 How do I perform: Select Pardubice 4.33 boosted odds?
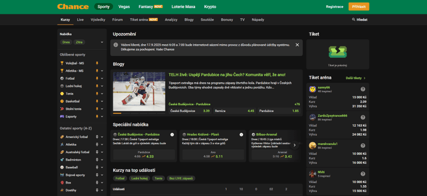(144, 155)
